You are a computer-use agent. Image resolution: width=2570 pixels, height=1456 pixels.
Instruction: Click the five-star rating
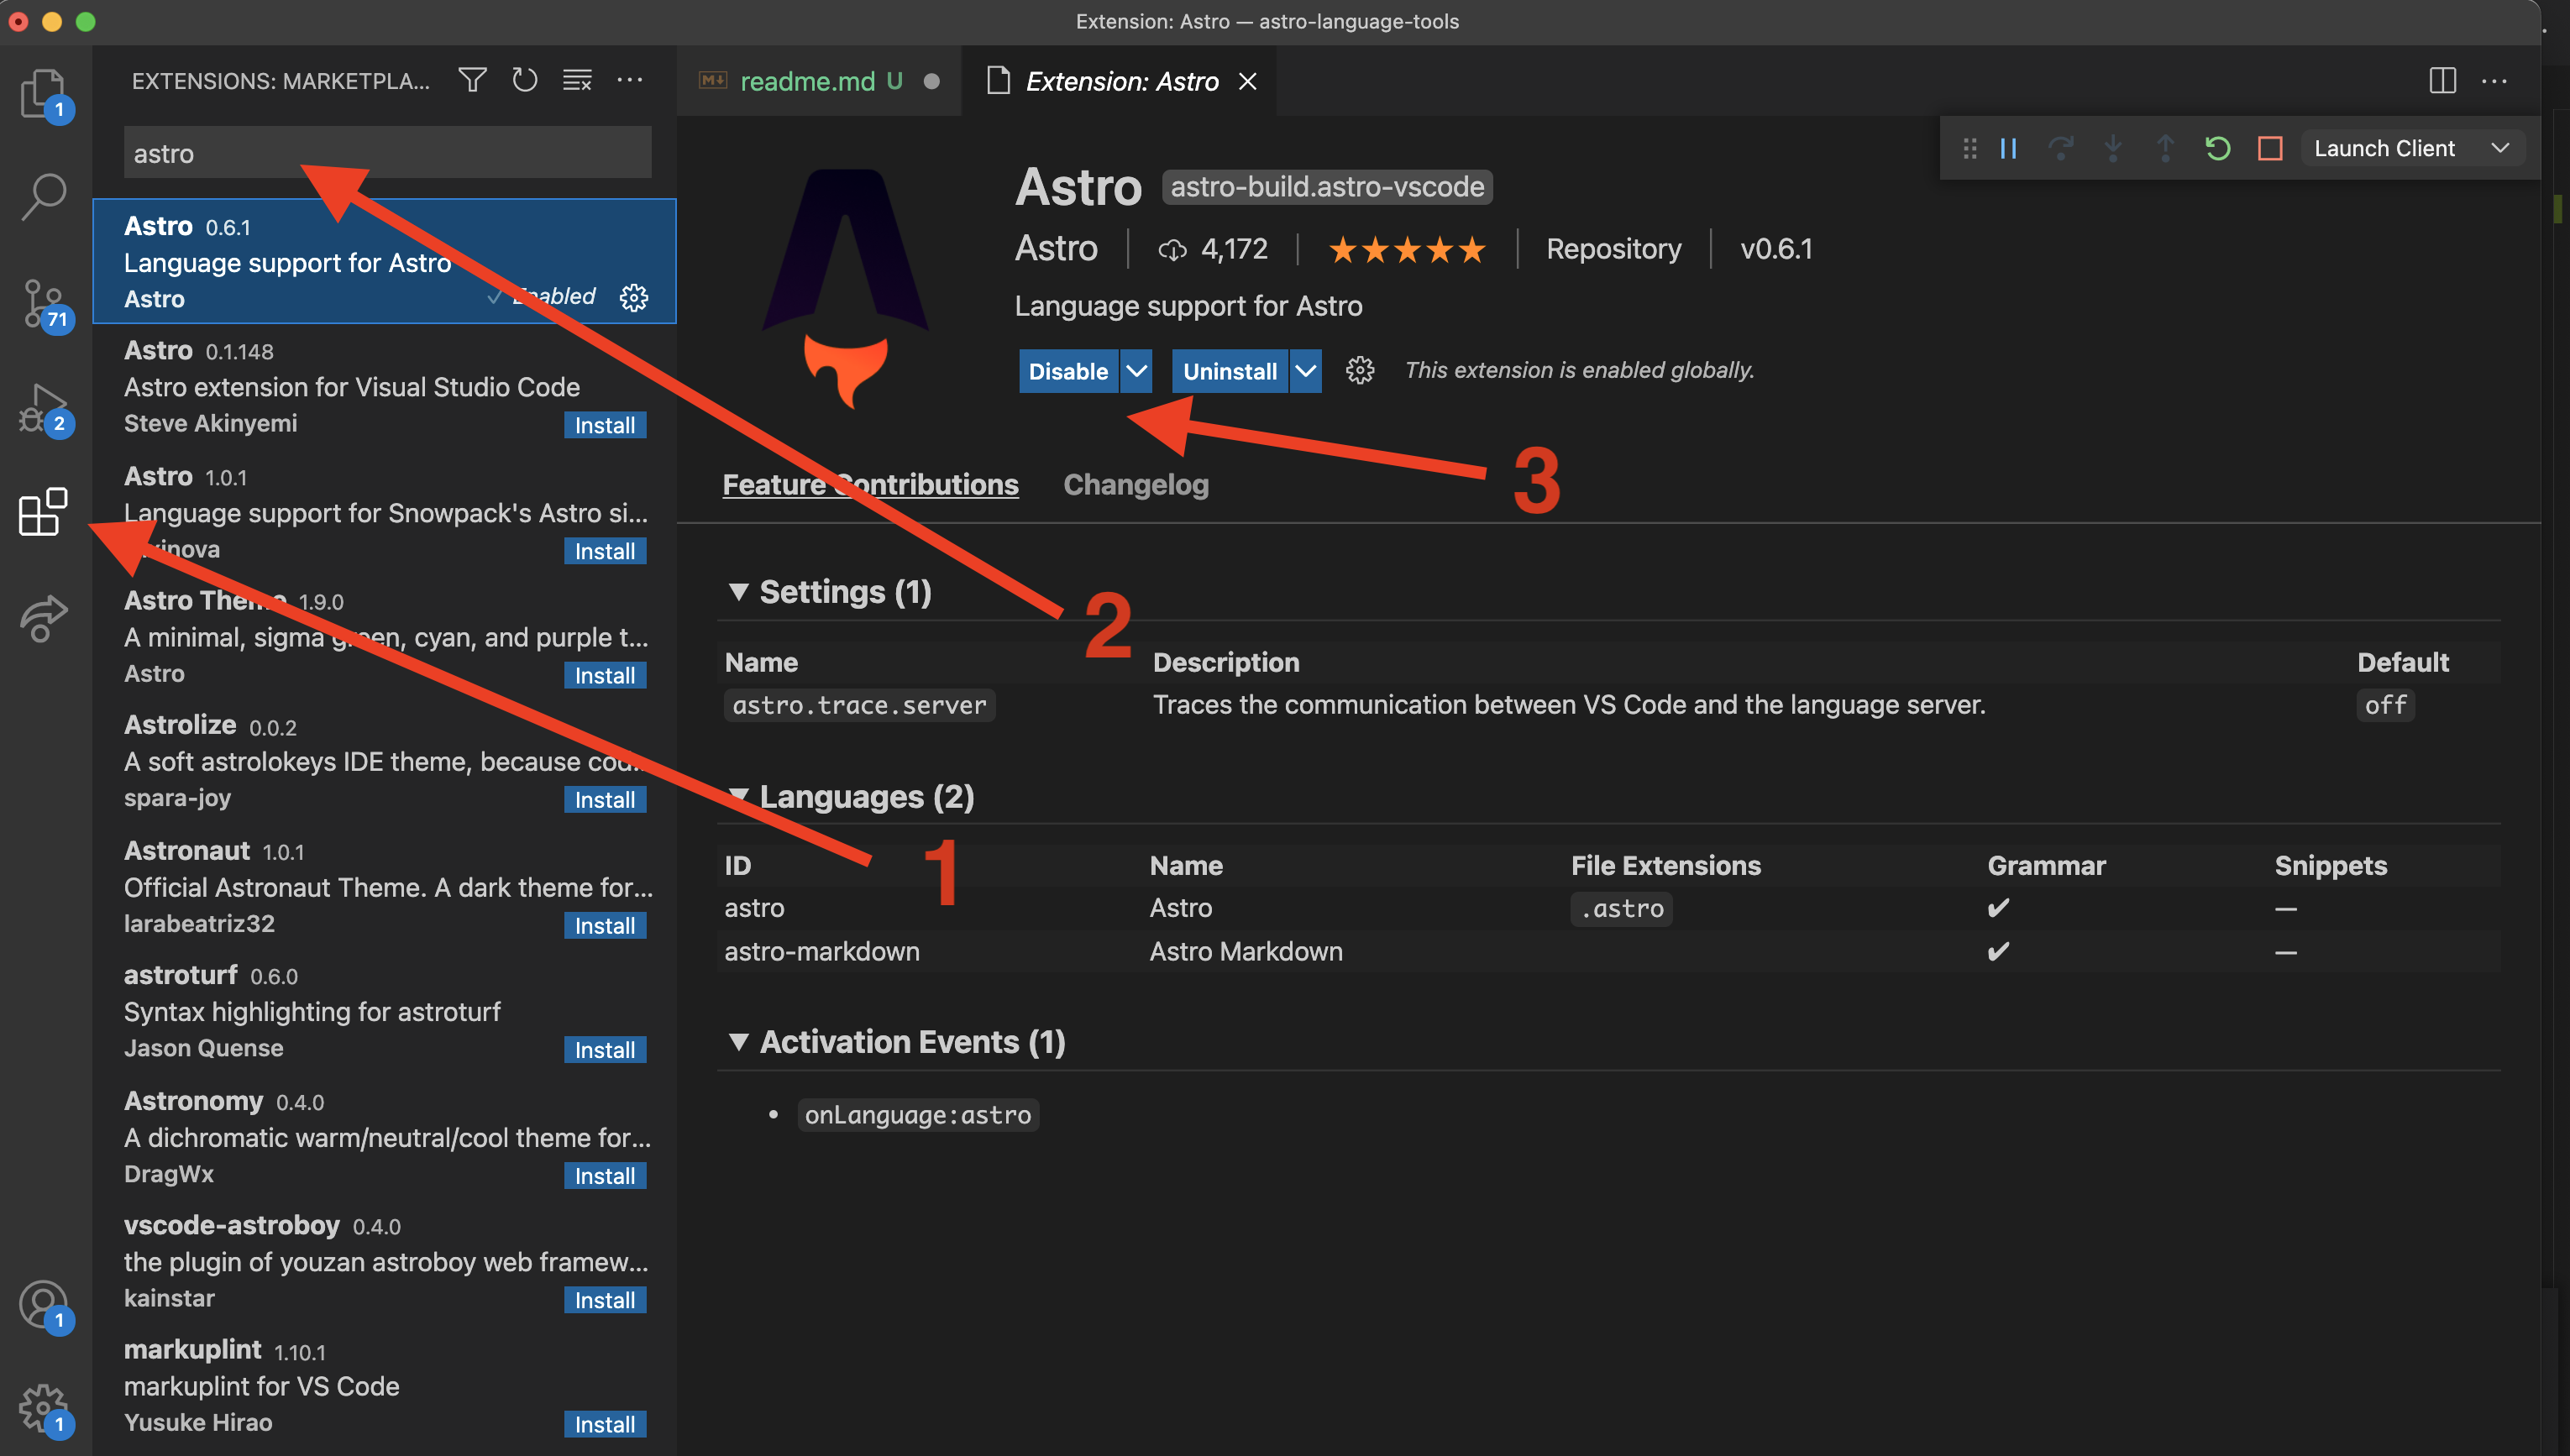click(x=1407, y=250)
